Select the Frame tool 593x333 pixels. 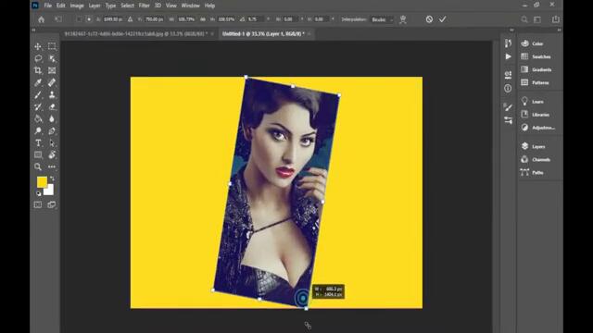pos(52,70)
